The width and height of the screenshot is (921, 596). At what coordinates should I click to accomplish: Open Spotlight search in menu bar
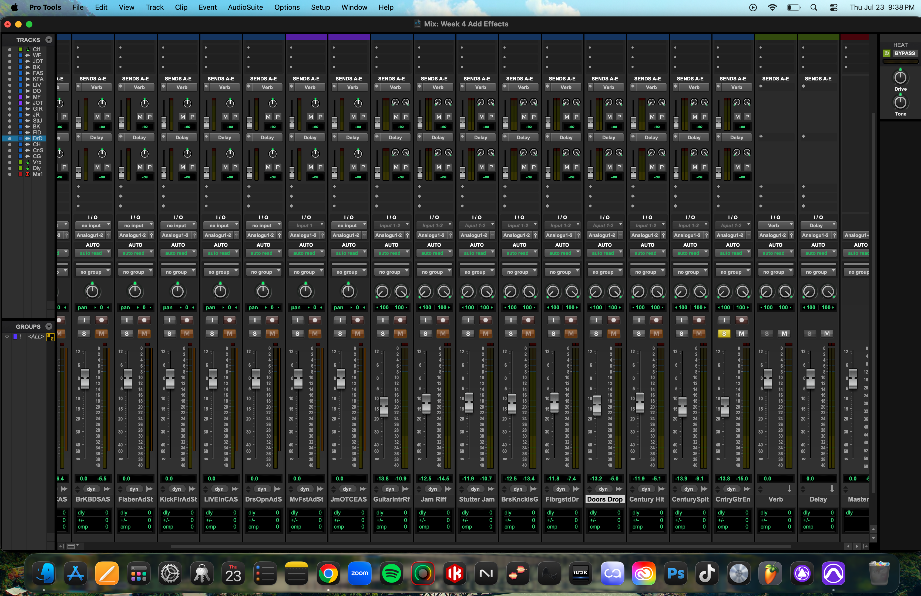pyautogui.click(x=814, y=7)
